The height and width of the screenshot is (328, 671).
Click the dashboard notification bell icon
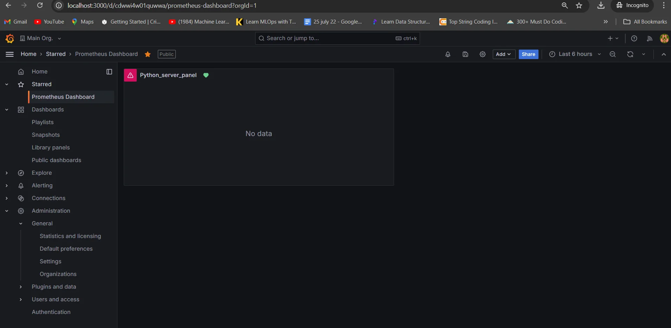447,54
